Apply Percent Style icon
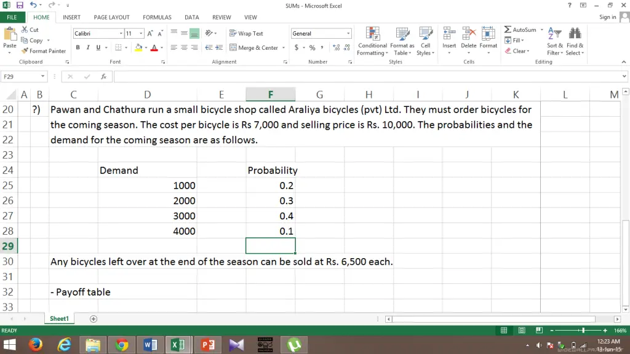Screen dimensions: 630x354 [312, 48]
